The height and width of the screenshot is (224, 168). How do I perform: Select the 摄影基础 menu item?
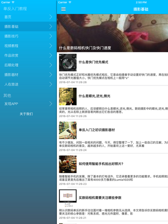[28, 27]
